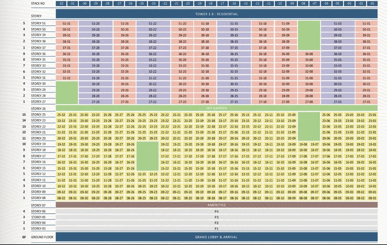The width and height of the screenshot is (387, 245).
Task: Click unit 19-08 cell
Action: 303,144
